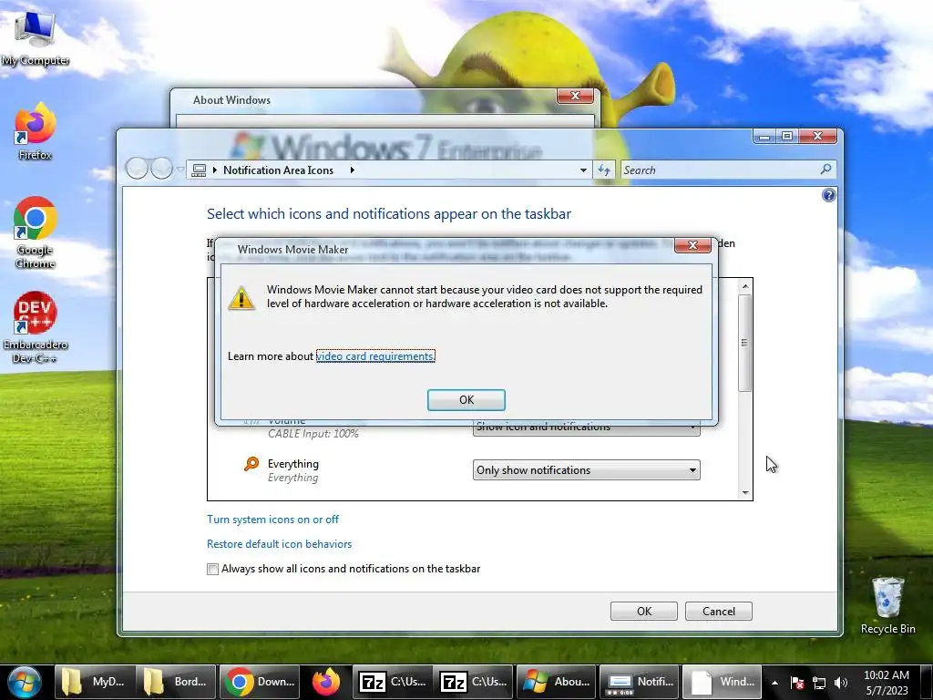Open Action Center flag tray icon
The width and height of the screenshot is (933, 700).
(x=797, y=683)
